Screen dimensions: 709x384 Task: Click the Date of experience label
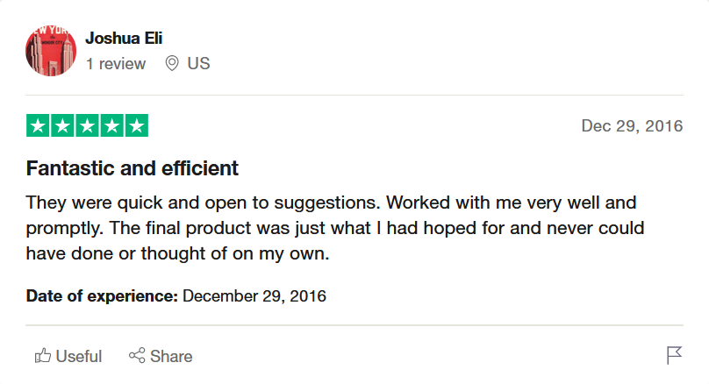click(102, 296)
